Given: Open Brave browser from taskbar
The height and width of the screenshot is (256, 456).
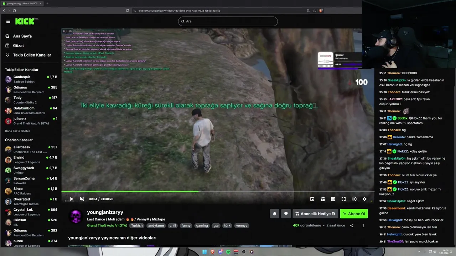Looking at the screenshot, I should (213, 252).
